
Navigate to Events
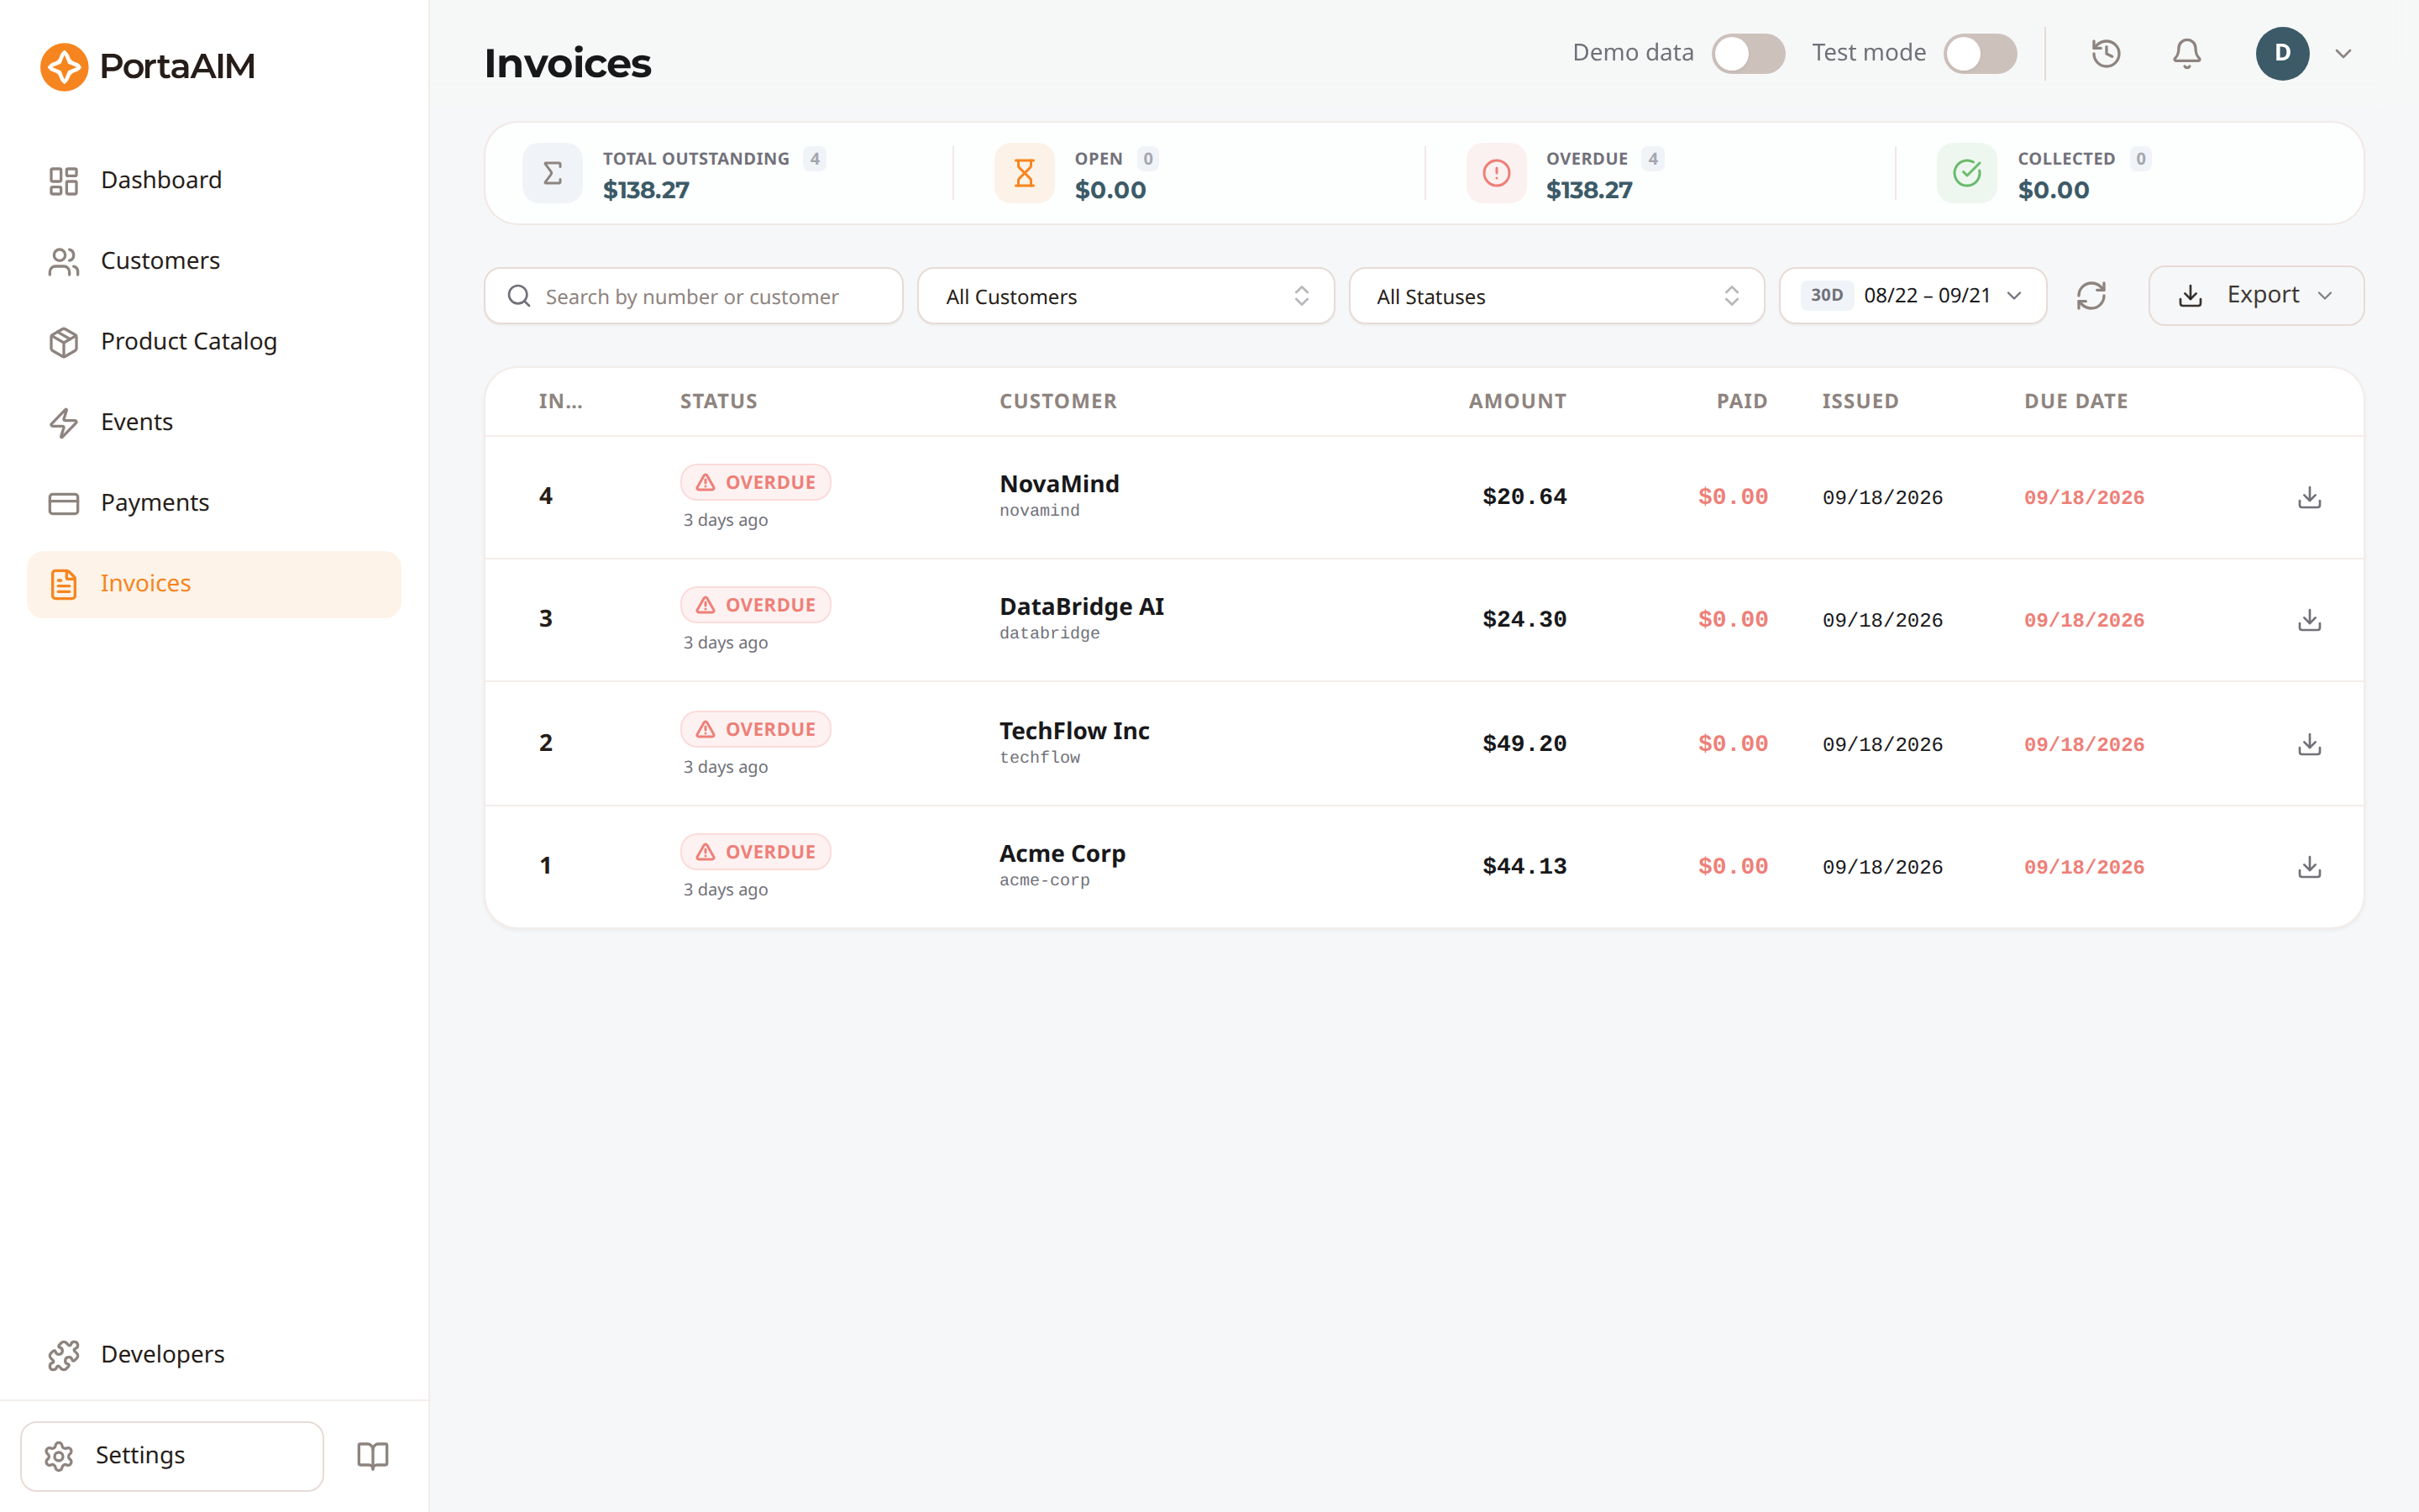(x=214, y=423)
